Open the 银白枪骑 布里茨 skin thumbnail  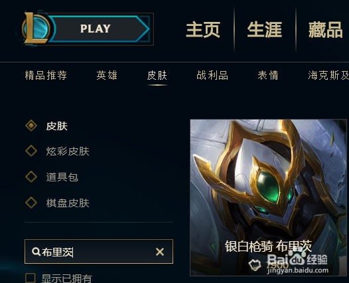coord(269,198)
